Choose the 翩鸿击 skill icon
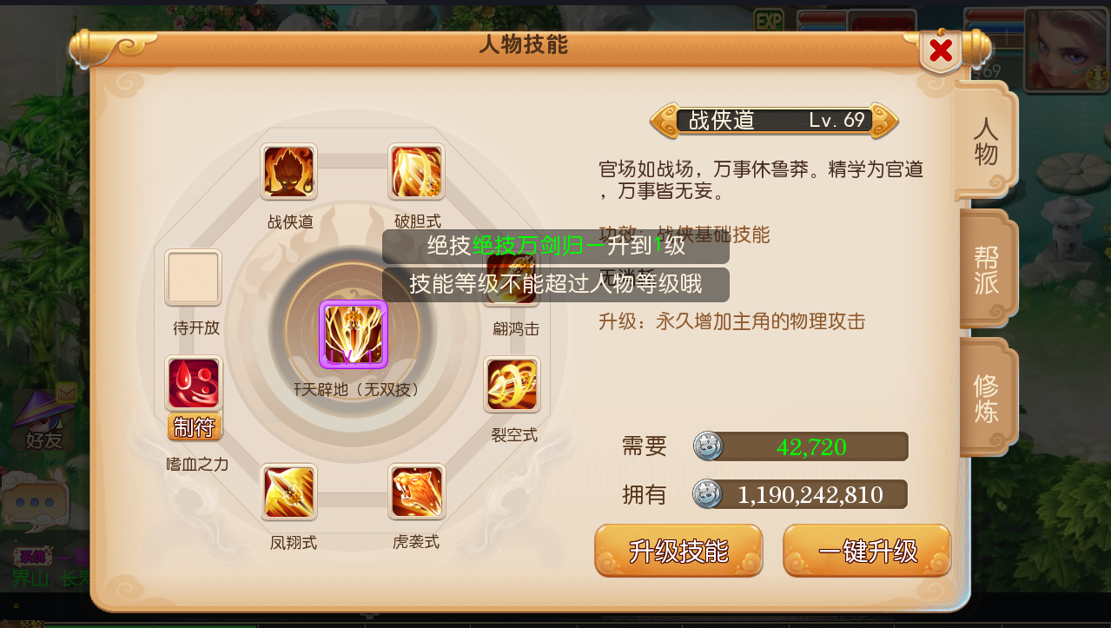 [513, 278]
